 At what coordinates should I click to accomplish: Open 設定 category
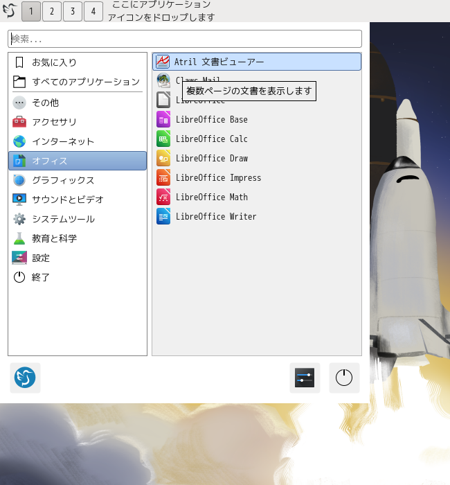[78, 258]
